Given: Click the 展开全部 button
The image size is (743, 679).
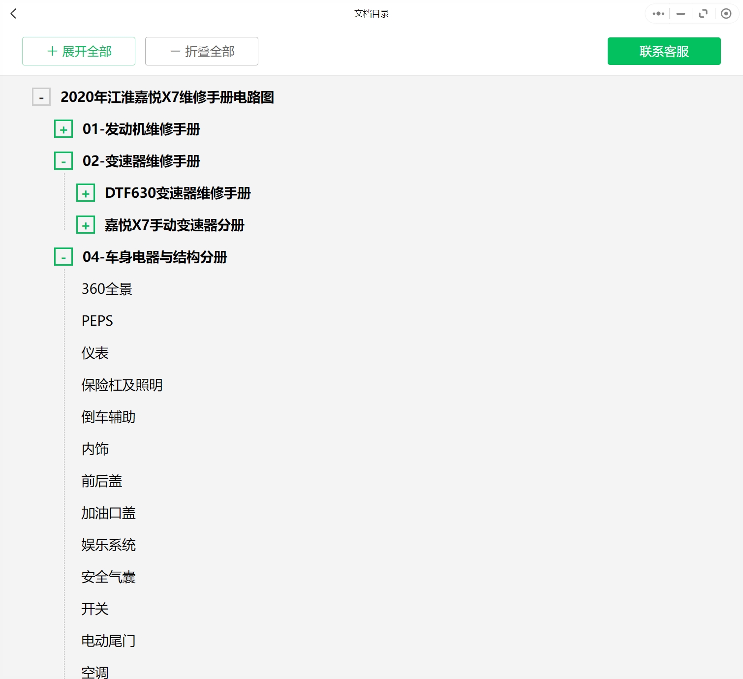Looking at the screenshot, I should click(x=78, y=51).
